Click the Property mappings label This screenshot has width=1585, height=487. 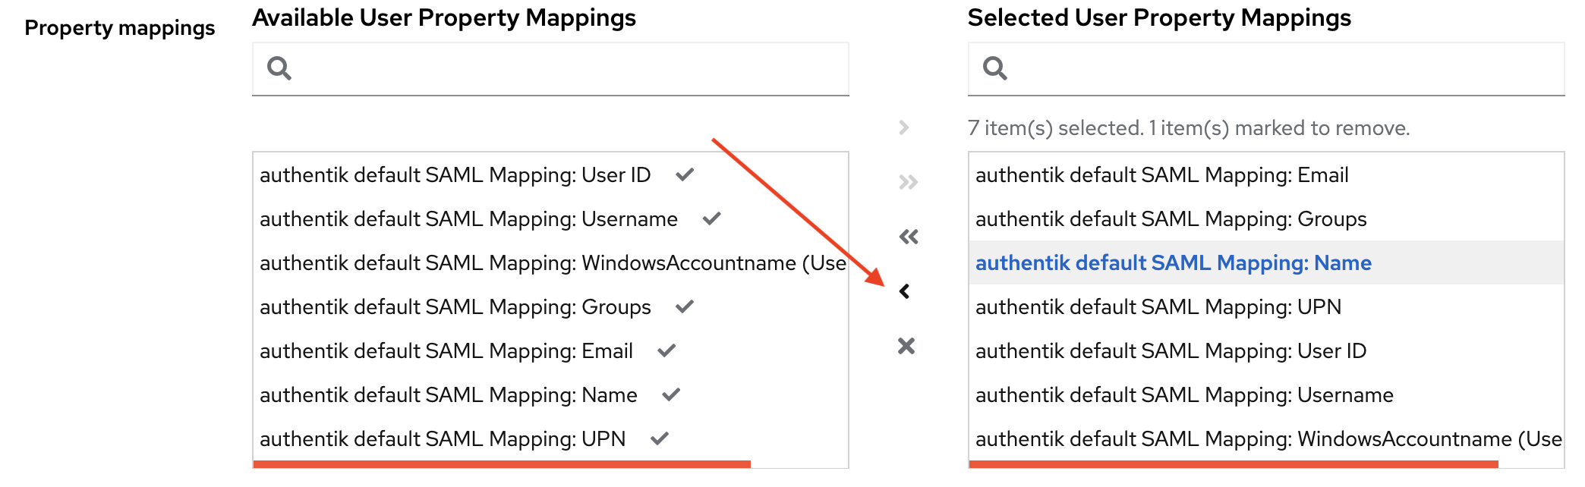click(x=120, y=28)
